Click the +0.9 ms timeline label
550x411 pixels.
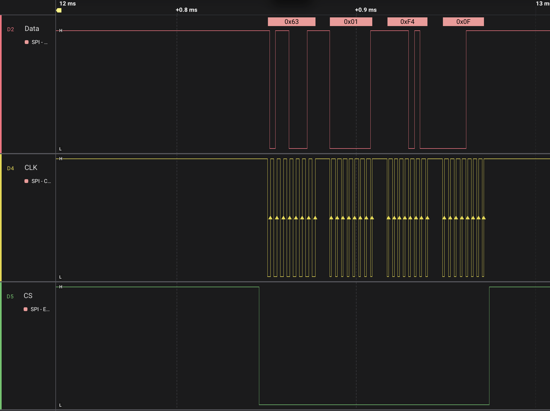click(x=366, y=10)
